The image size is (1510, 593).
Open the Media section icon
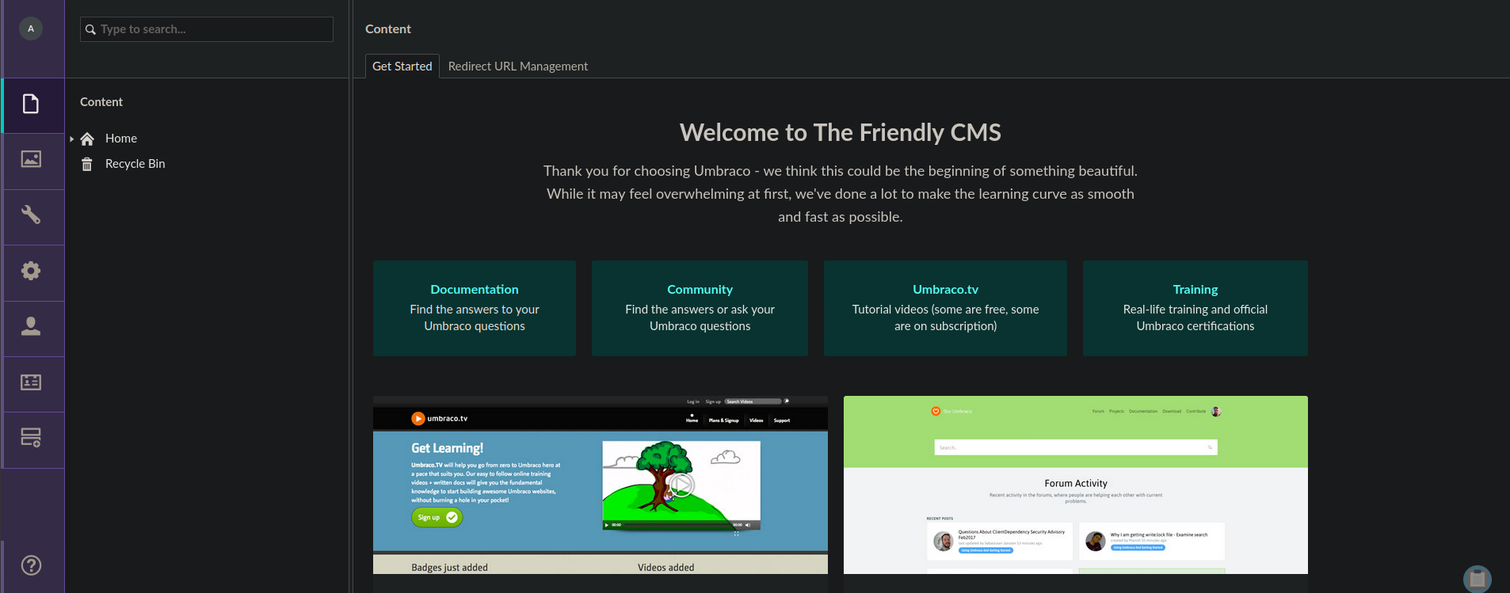point(31,159)
